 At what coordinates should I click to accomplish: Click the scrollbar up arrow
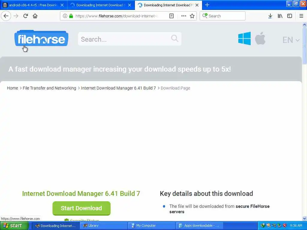pos(304,25)
